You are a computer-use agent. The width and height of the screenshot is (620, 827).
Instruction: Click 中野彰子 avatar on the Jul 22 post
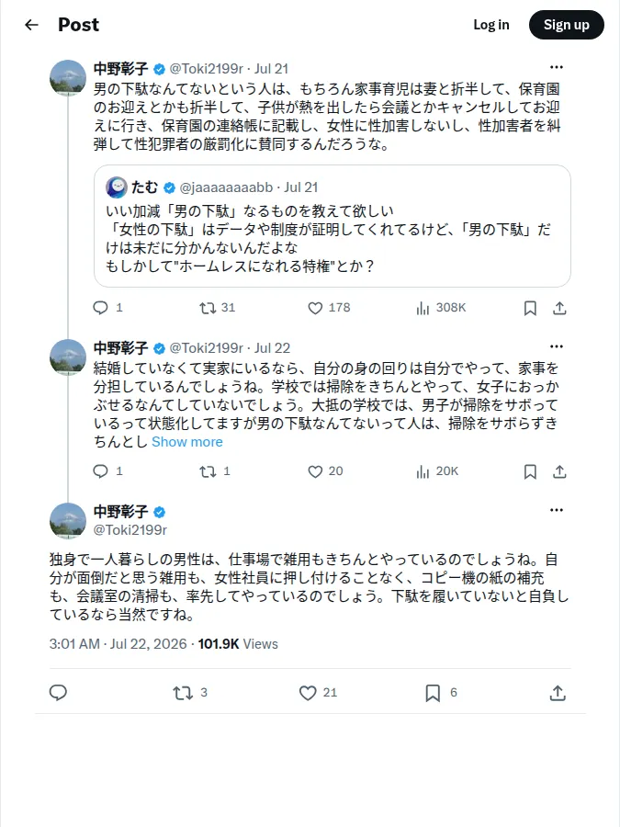click(68, 357)
